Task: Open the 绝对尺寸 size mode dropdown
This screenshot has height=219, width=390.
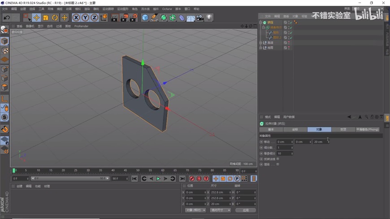Action: 220,210
